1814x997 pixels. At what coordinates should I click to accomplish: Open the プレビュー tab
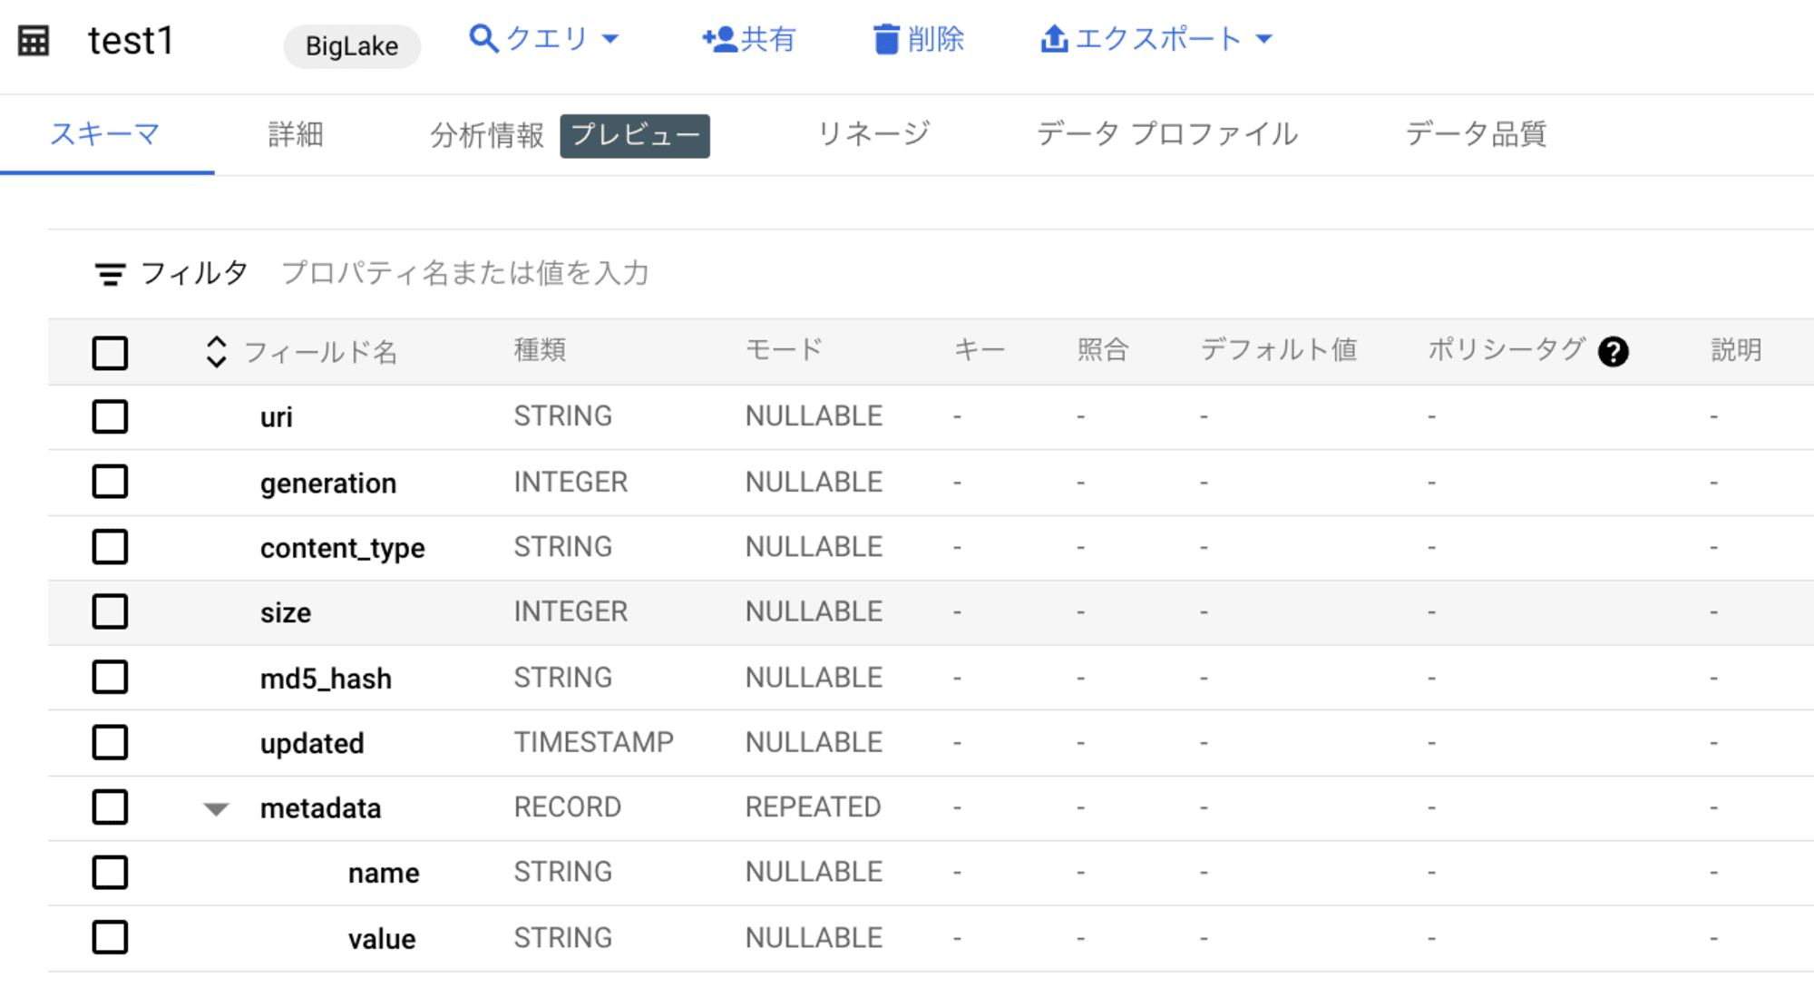click(x=635, y=135)
